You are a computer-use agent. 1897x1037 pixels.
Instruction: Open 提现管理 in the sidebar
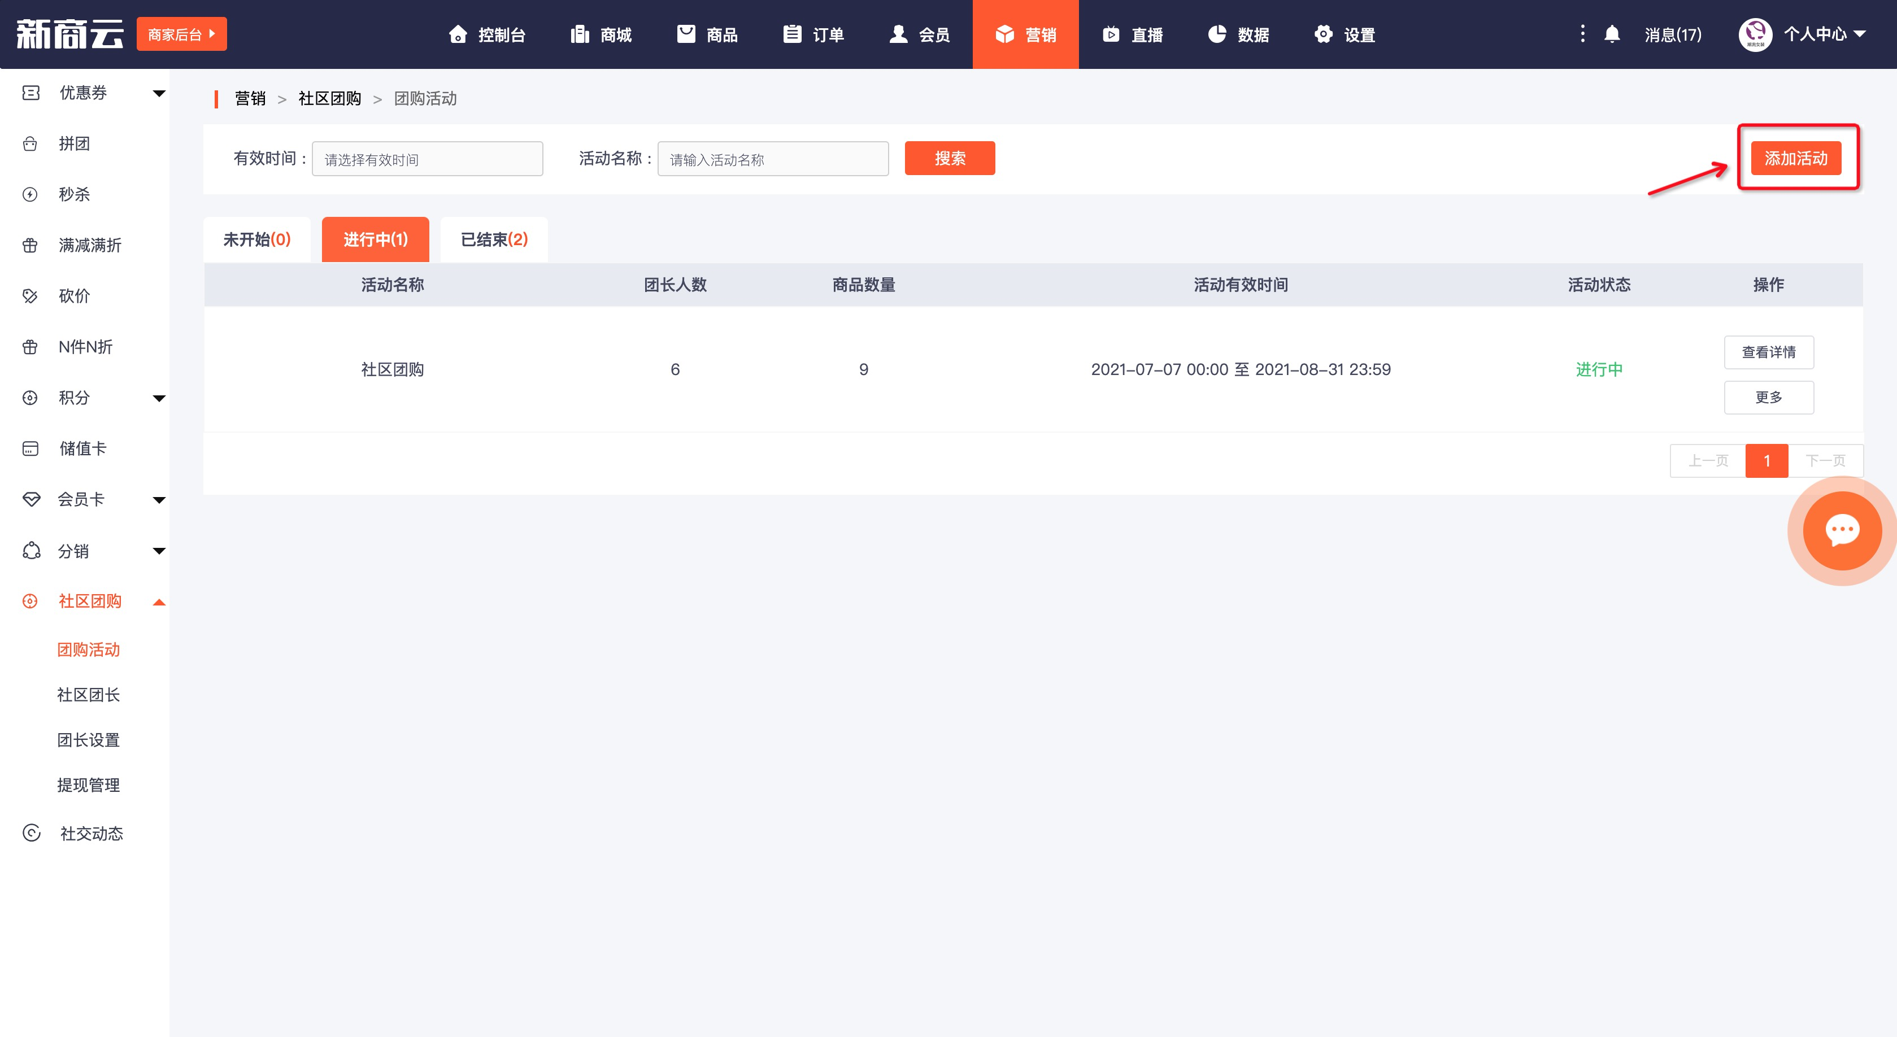point(88,785)
